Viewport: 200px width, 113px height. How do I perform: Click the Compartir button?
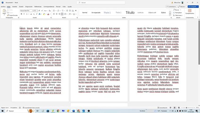[193, 7]
